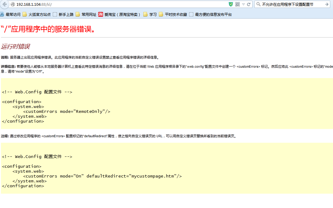
Task: Click the search bar magnifier icon
Action: pyautogui.click(x=258, y=4)
